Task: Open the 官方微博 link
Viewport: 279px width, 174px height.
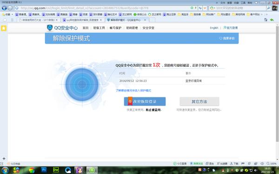Action: click(x=231, y=28)
